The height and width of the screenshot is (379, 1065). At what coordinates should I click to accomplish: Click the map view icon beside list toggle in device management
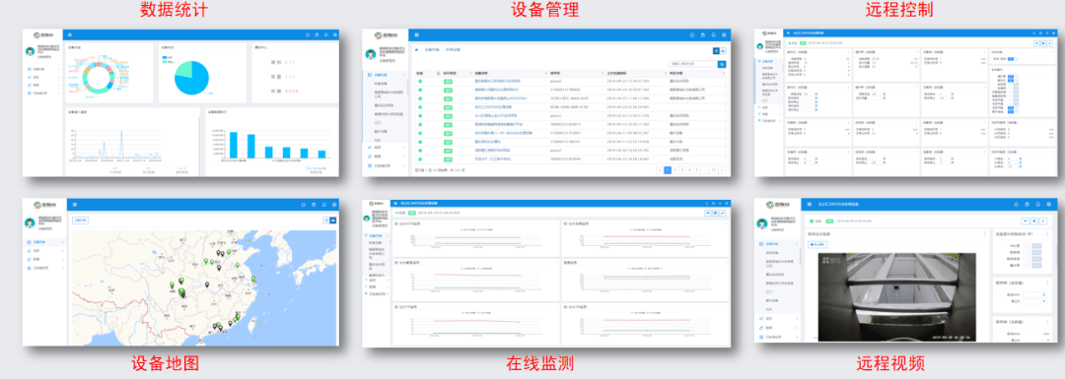pyautogui.click(x=723, y=51)
